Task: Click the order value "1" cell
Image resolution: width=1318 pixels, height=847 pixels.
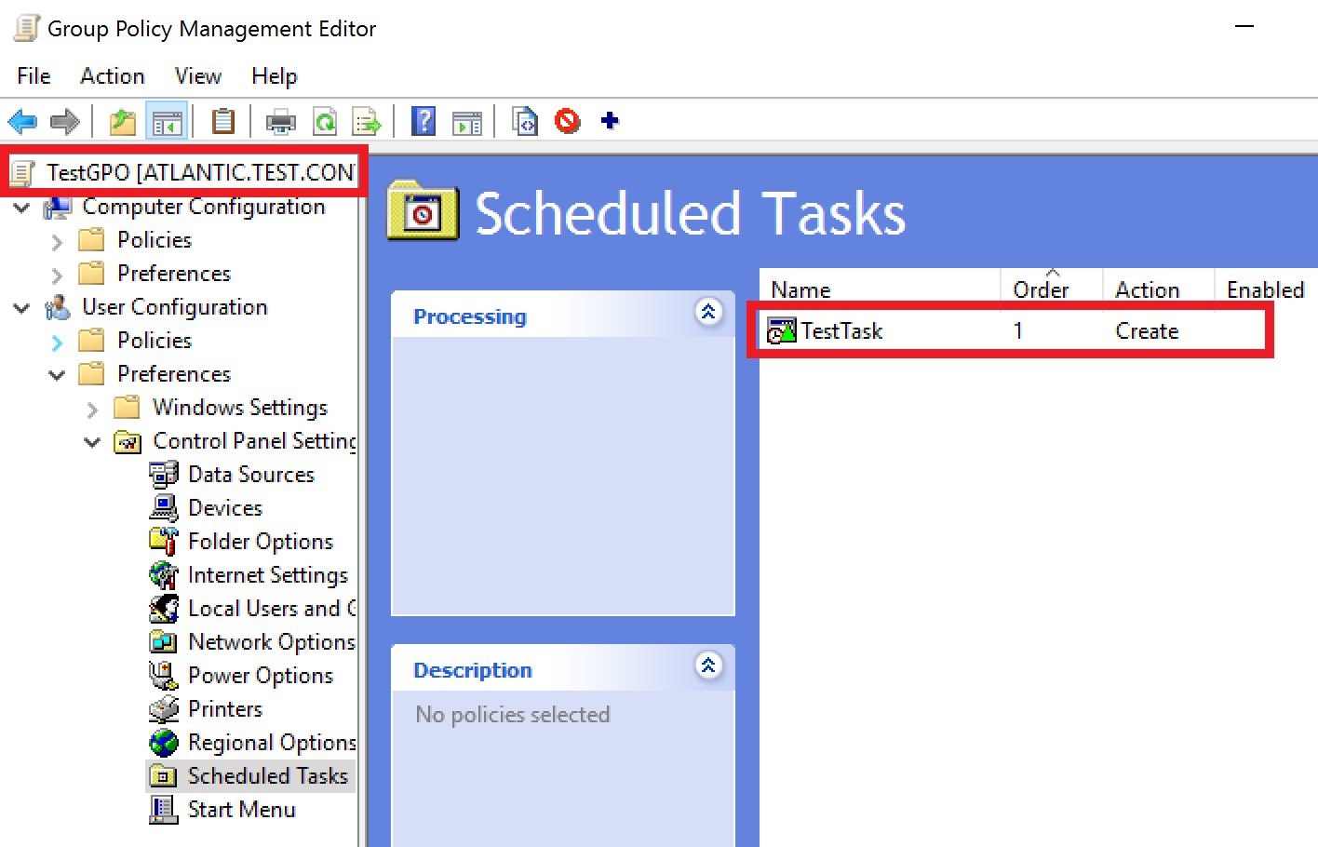Action: 1018,331
